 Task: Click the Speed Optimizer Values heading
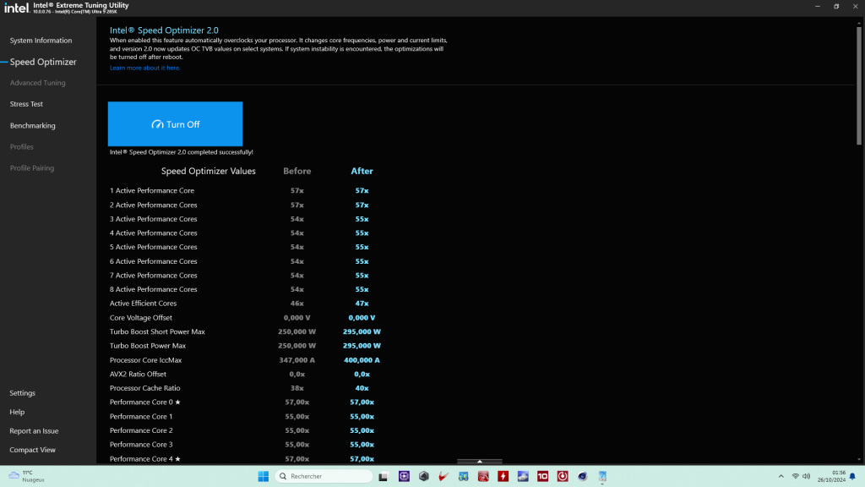pos(209,171)
